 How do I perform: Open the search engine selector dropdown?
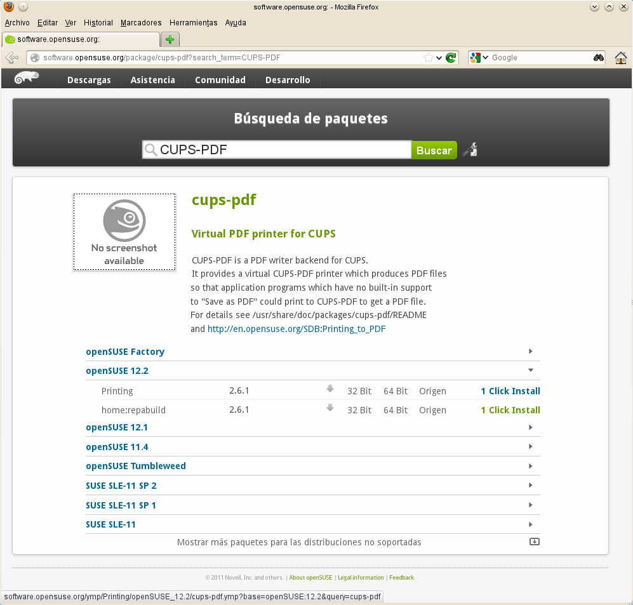coord(485,58)
